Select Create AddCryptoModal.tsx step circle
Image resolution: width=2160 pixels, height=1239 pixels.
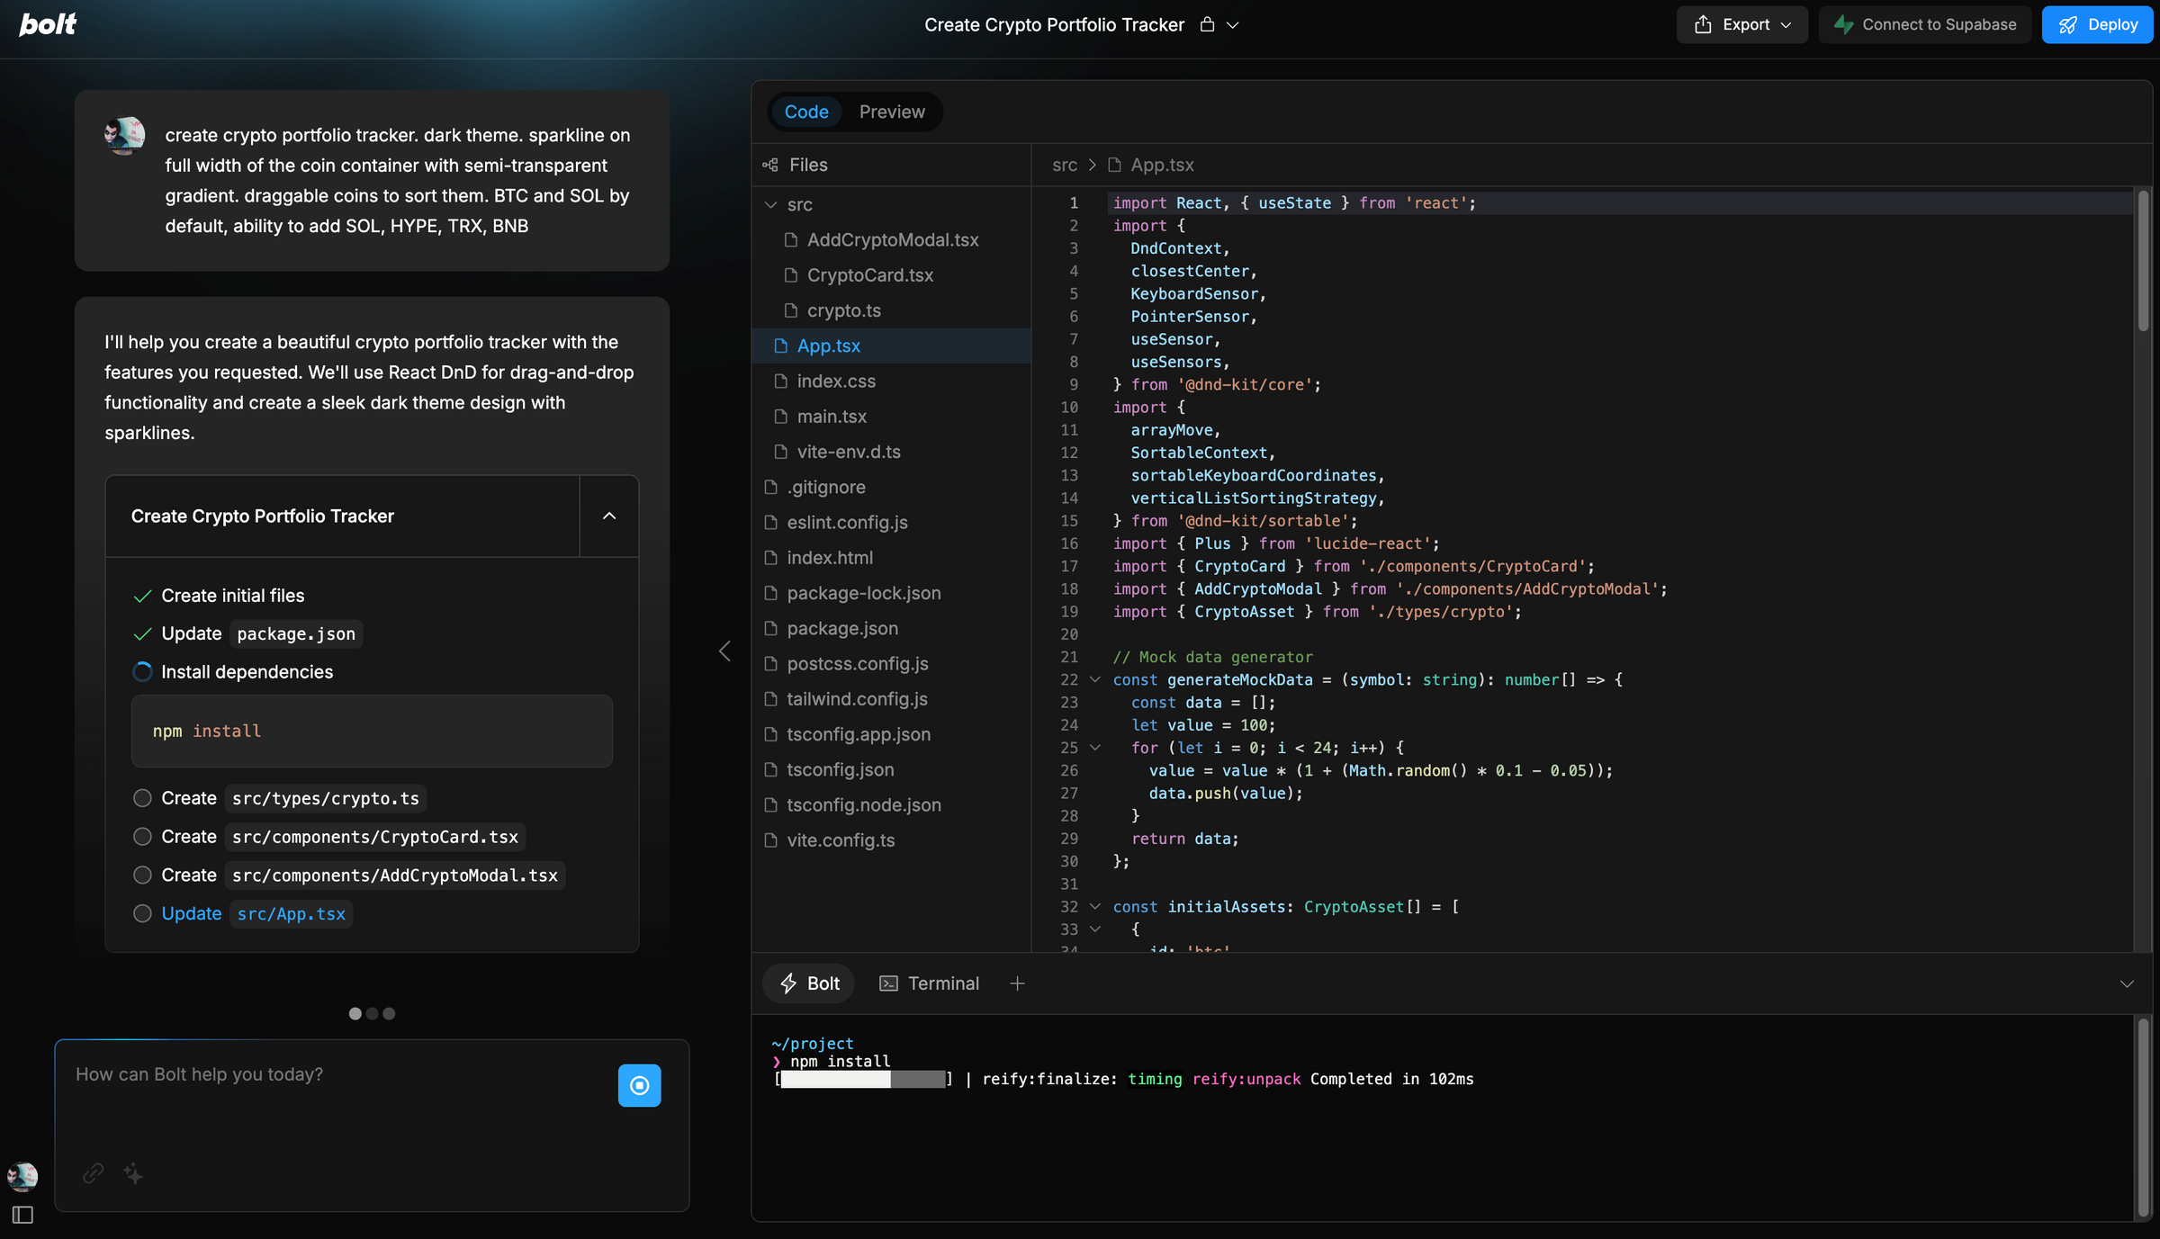(142, 875)
